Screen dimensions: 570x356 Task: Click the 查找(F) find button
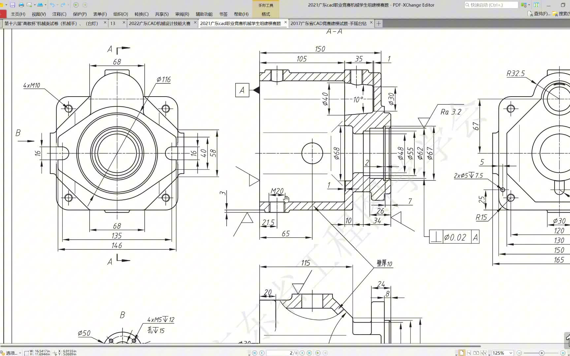tap(539, 14)
